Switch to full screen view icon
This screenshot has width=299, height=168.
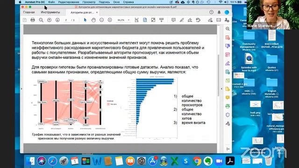[153, 20]
